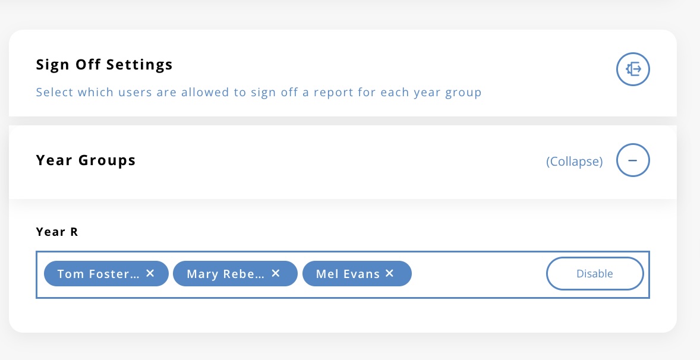Remove Mel Evans from Year R
The width and height of the screenshot is (700, 360).
390,273
